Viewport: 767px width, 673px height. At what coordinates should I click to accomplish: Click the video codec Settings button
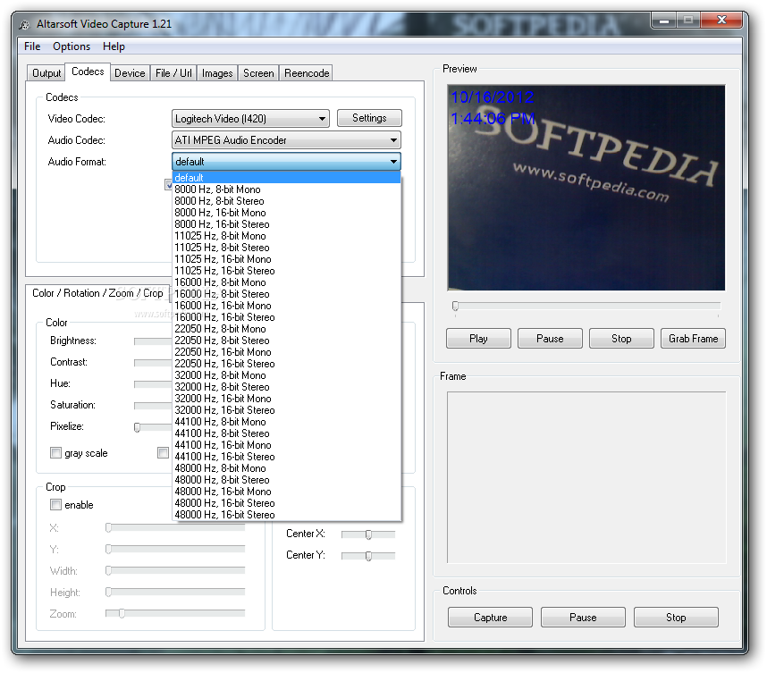point(369,118)
